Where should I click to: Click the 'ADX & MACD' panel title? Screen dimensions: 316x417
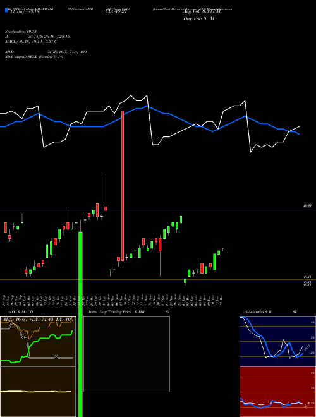pos(20,312)
